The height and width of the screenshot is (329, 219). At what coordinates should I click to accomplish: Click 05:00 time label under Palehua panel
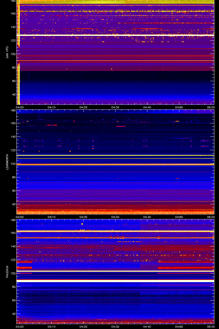point(211,327)
